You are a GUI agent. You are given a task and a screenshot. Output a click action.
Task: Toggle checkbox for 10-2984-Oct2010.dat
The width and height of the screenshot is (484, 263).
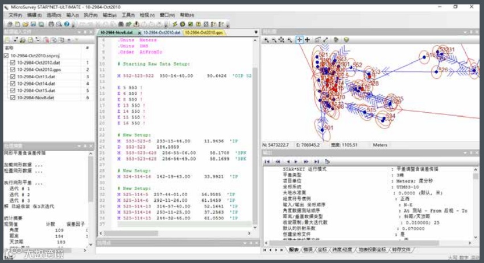pos(13,62)
